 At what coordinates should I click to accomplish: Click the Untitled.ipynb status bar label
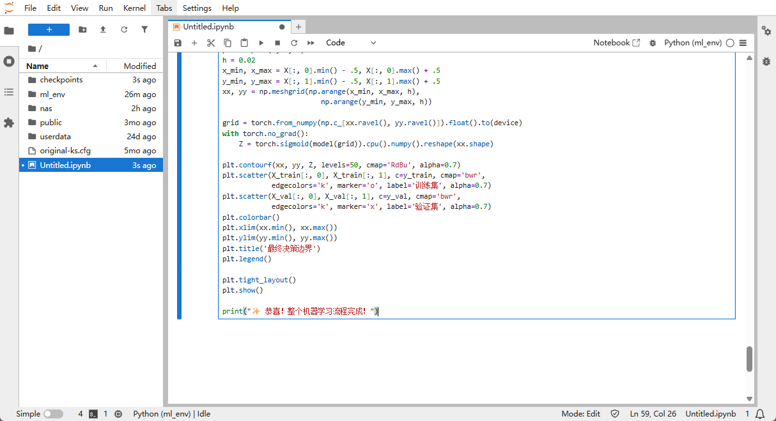click(x=711, y=414)
